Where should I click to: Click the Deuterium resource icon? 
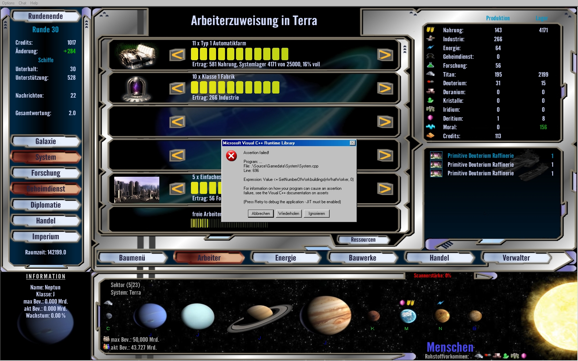(430, 82)
